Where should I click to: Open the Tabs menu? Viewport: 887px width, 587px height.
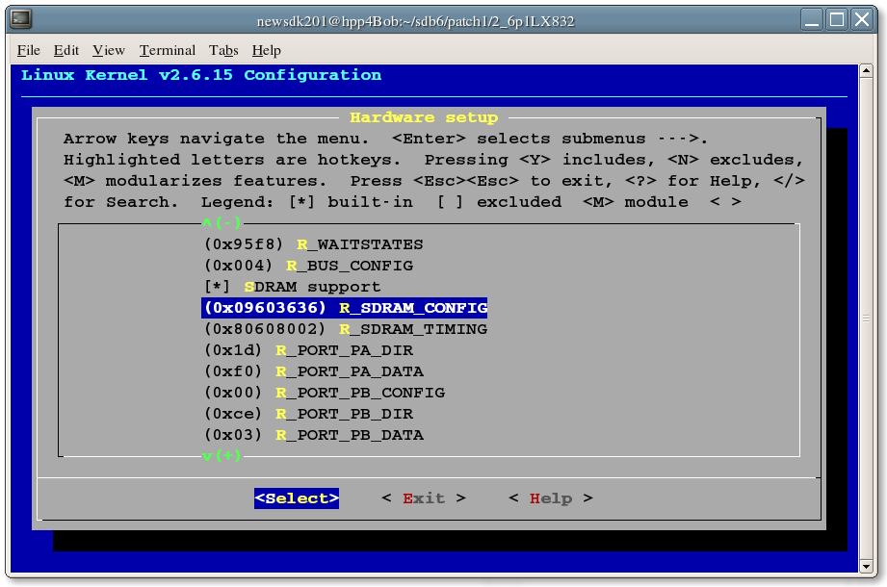[223, 50]
